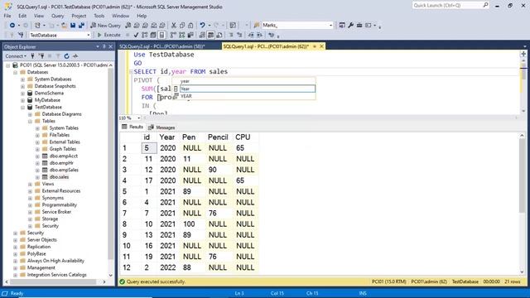
Task: Click the Refresh icon in Object Explorer
Action: click(x=66, y=56)
